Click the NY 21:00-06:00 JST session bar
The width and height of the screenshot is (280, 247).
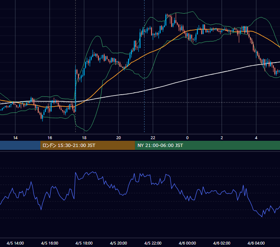pos(207,145)
